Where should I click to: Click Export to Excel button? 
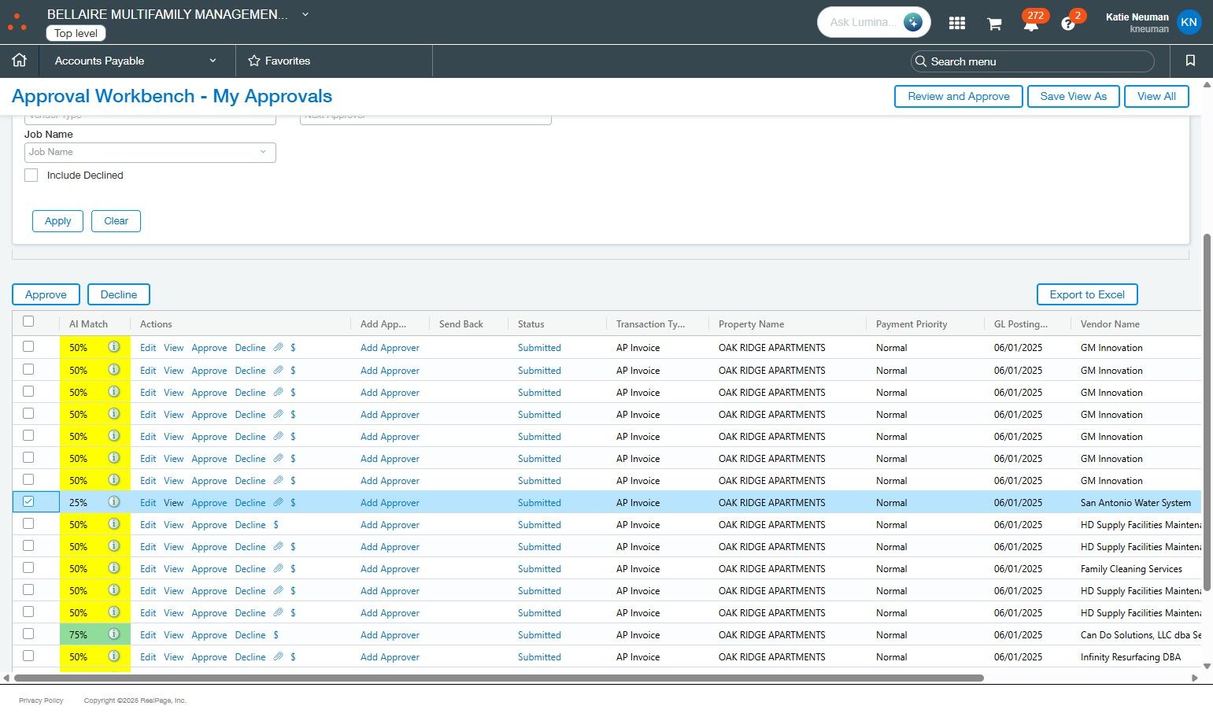click(x=1086, y=294)
